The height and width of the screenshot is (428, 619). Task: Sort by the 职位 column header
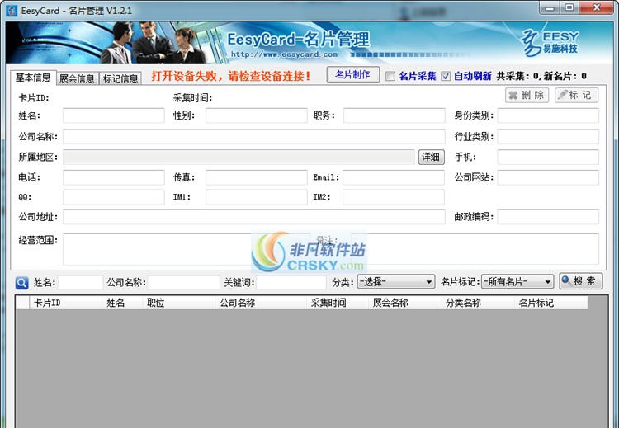(179, 303)
